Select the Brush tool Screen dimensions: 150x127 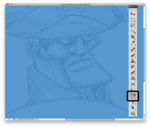[x=133, y=55]
